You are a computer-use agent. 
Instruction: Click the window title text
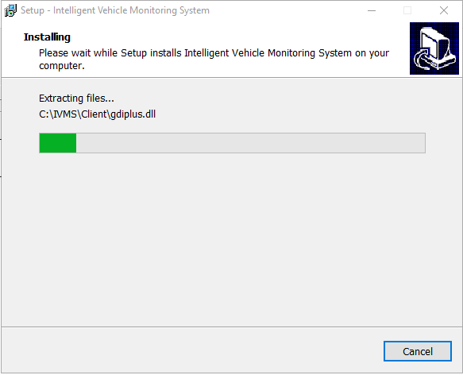[x=115, y=10]
